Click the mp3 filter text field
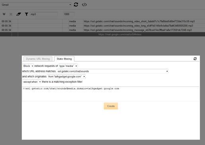Image resolution: width=205 pixels, height=145 pixels. pyautogui.click(x=44, y=14)
